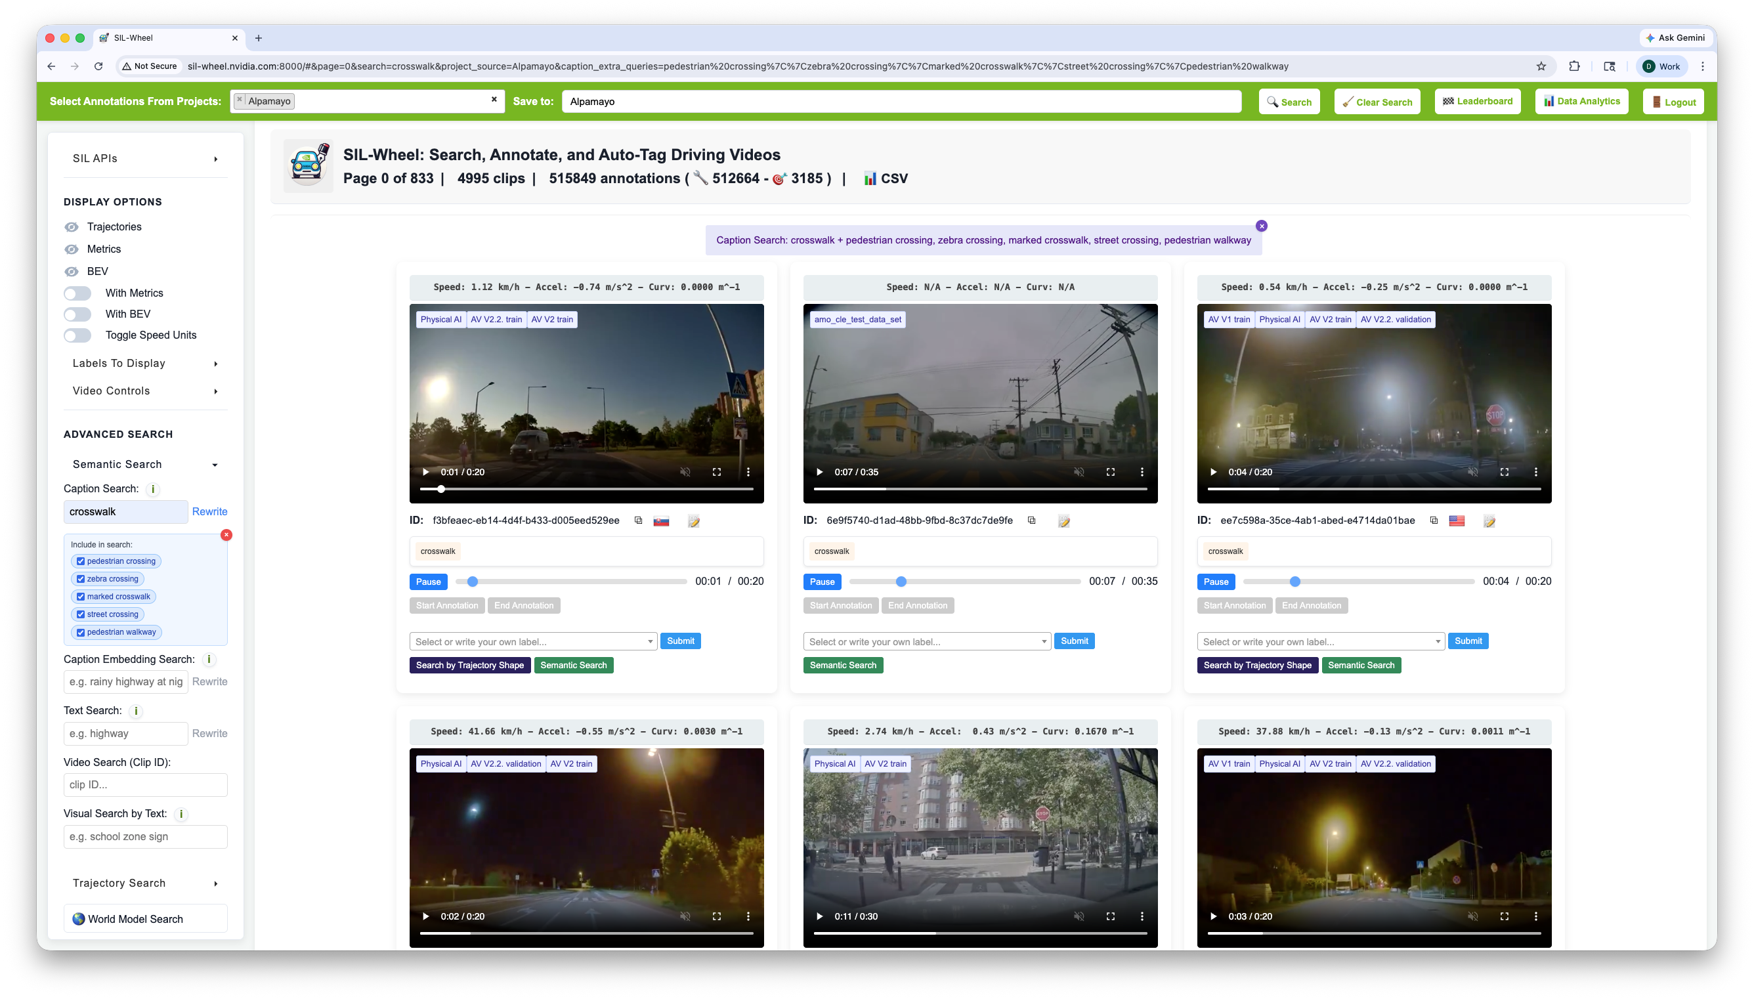Collapse the Semantic Search section

(146, 465)
